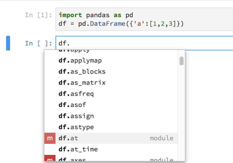Click the autocomplete list scrollbar thumb
233x163 pixels.
pyautogui.click(x=182, y=61)
